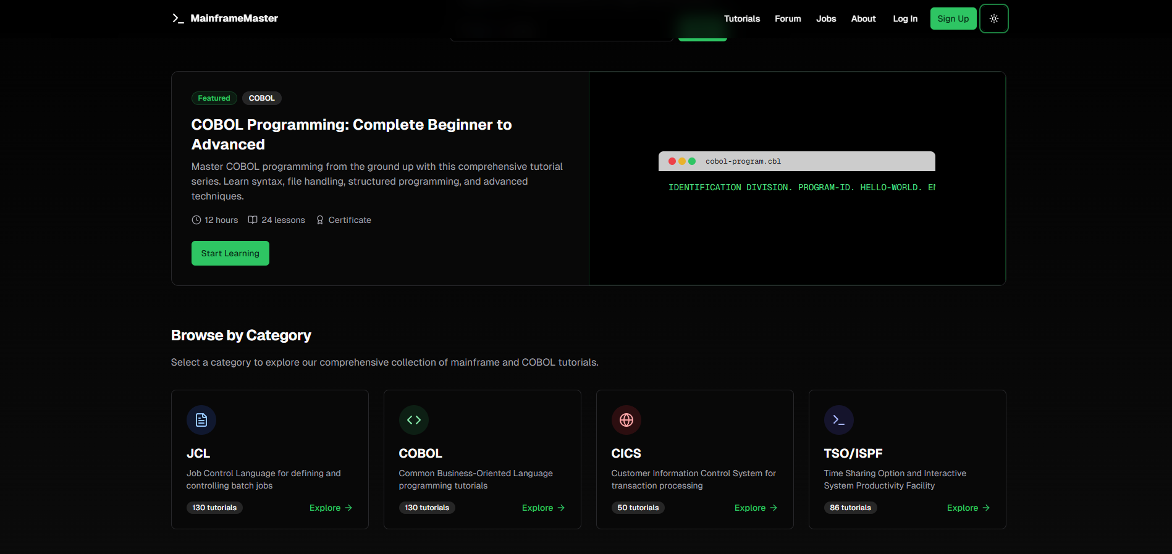1172x554 pixels.
Task: Click the Log In link
Action: 905,19
